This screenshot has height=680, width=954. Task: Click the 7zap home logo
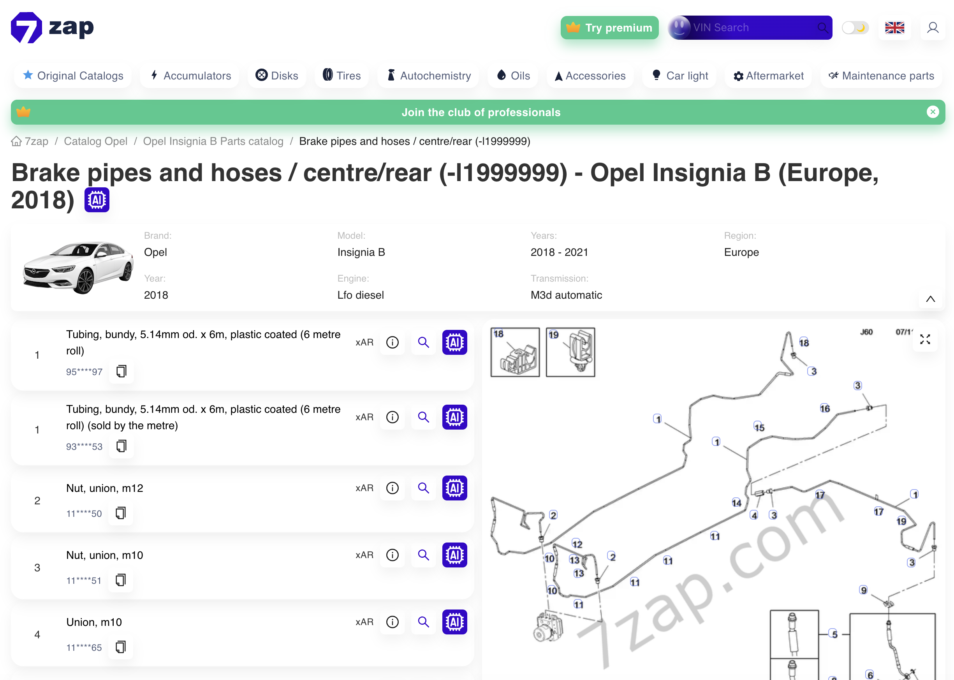click(52, 27)
